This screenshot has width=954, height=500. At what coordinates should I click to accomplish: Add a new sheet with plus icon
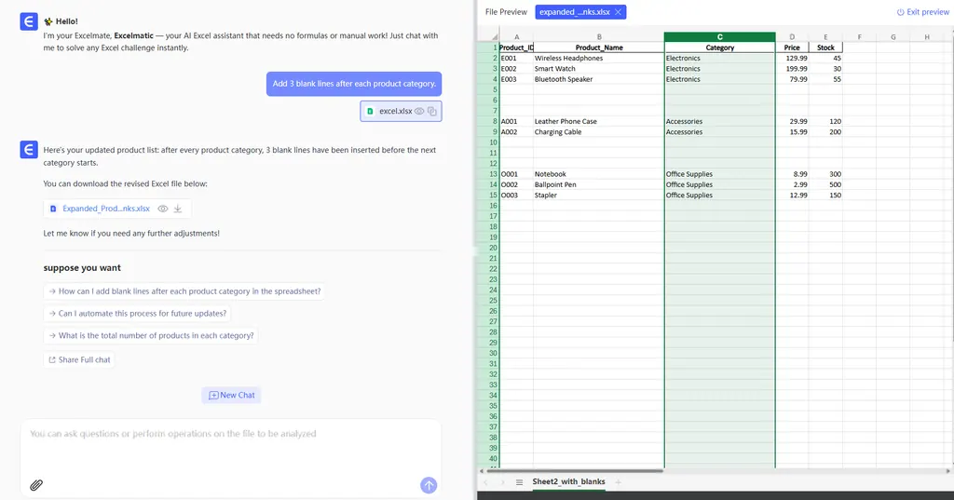coord(618,482)
